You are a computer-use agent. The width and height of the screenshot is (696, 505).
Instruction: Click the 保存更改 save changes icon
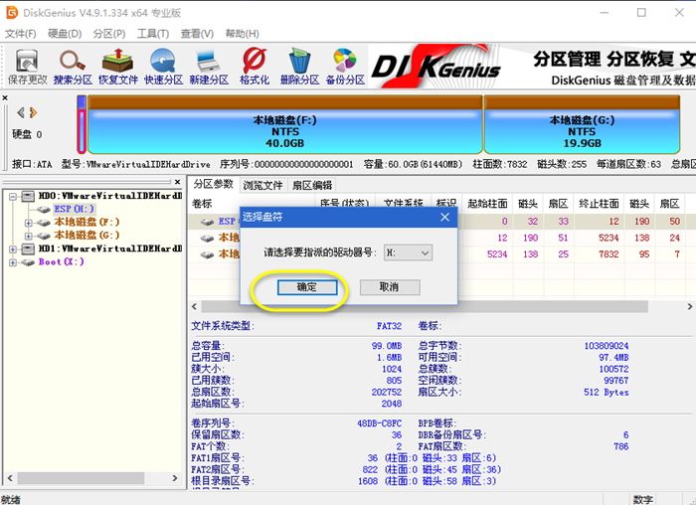[x=27, y=67]
